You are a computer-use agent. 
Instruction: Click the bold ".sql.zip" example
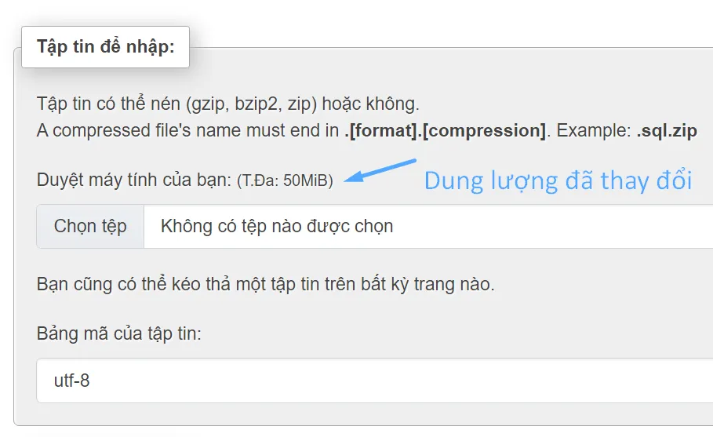[666, 130]
